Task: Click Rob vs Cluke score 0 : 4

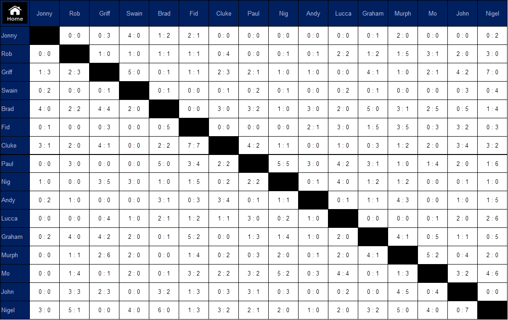Action: pyautogui.click(x=224, y=54)
